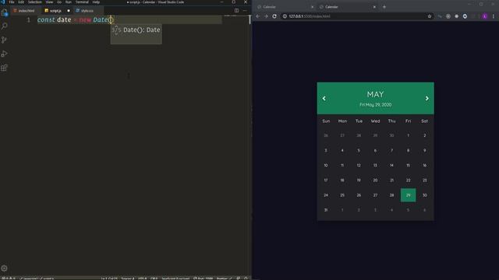Screen dimensions: 499x280
Task: Open the Search view in VS Code
Action: coord(5,26)
